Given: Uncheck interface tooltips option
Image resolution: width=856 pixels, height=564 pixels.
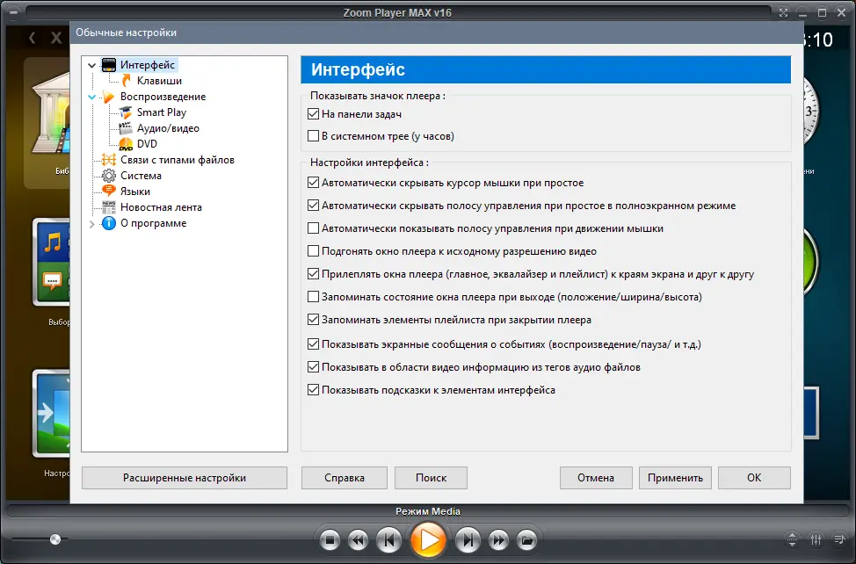Looking at the screenshot, I should click(x=314, y=390).
